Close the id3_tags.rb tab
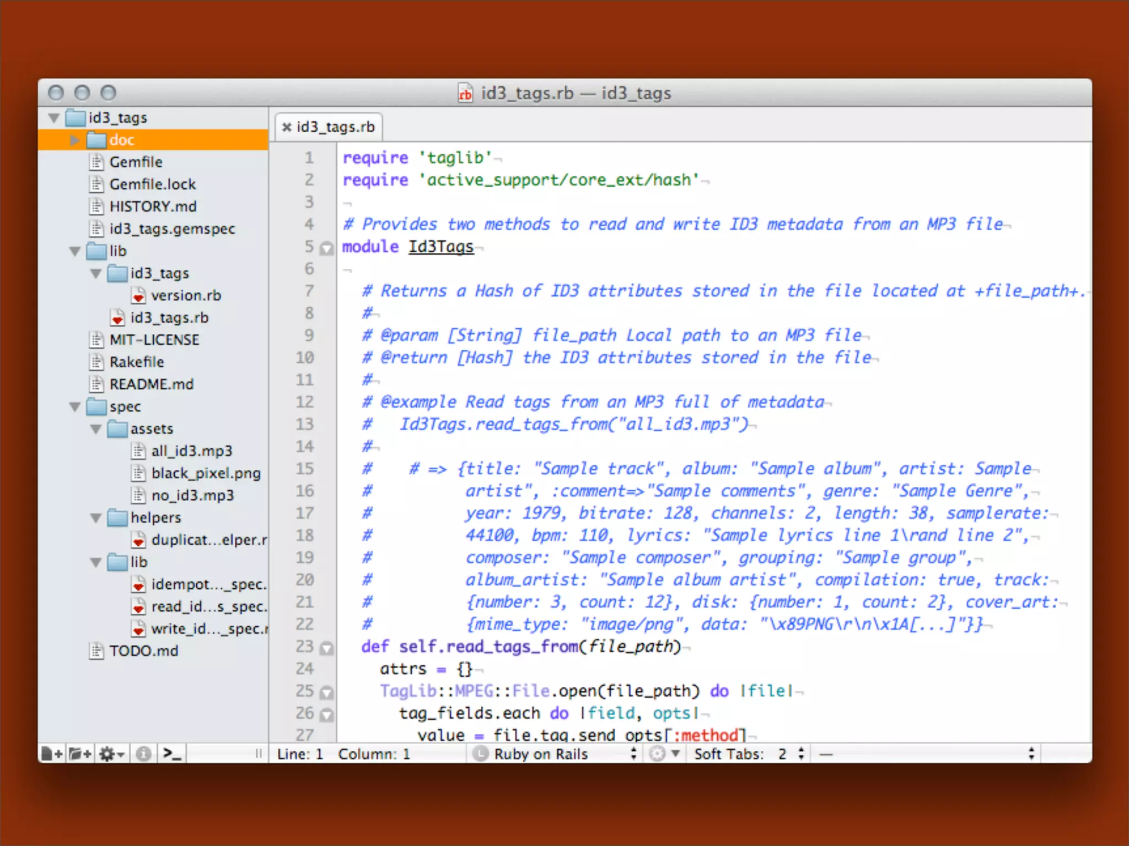 tap(287, 127)
